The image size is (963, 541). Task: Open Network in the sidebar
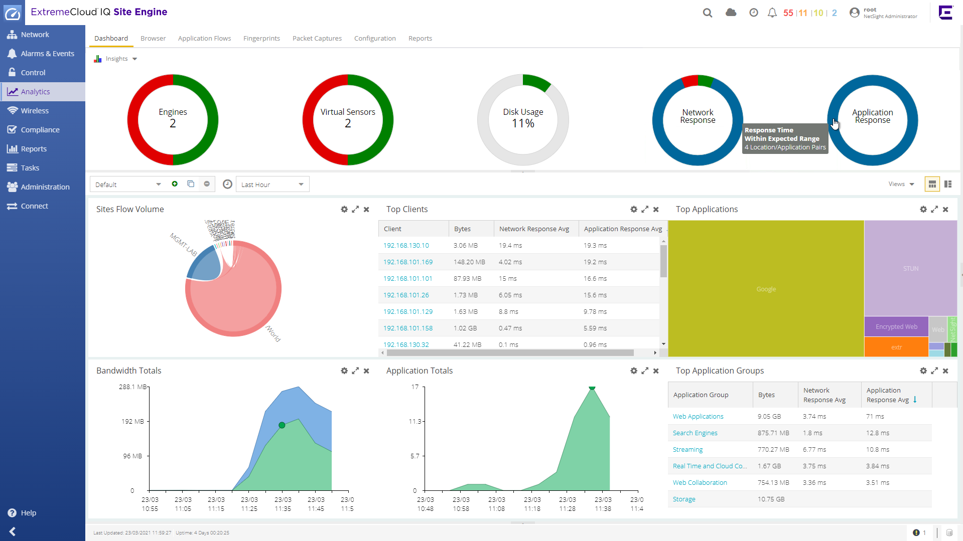click(x=43, y=35)
